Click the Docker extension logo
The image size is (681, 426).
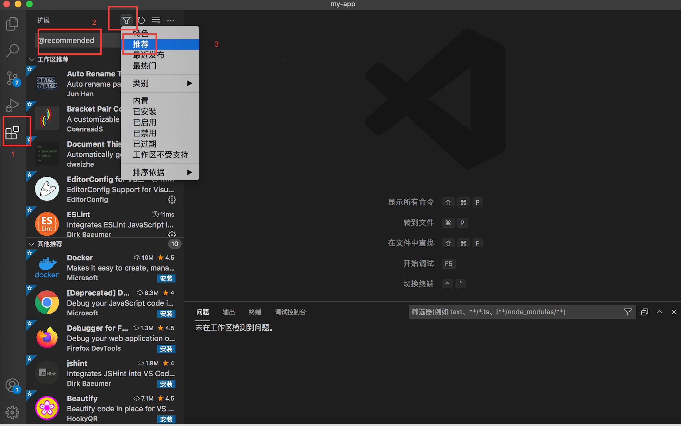(47, 267)
